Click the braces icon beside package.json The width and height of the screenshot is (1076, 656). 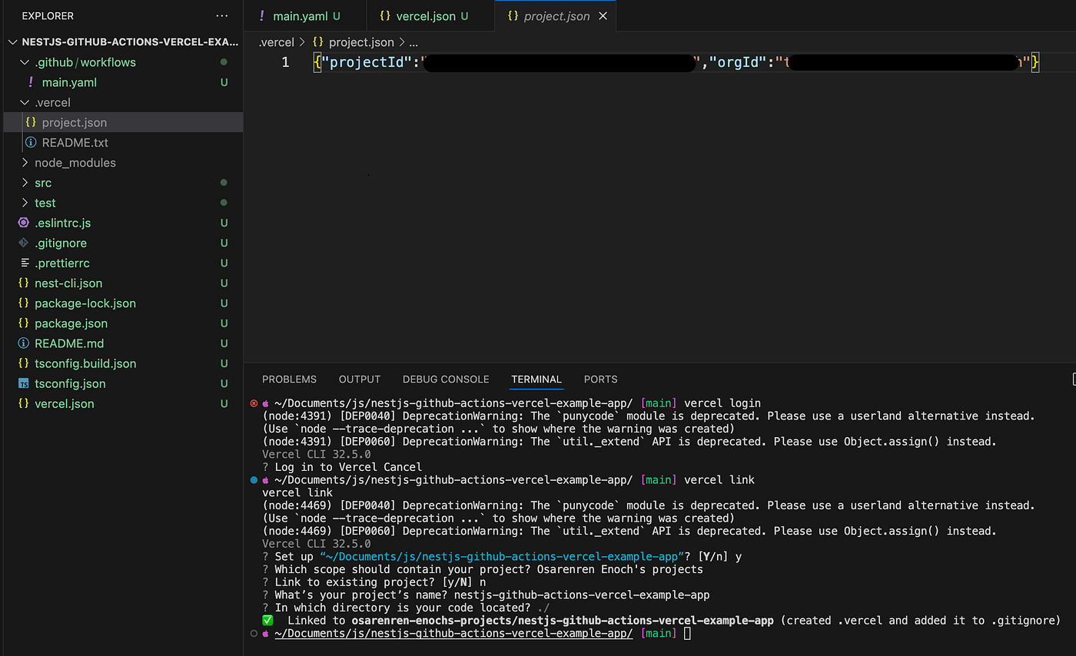coord(24,323)
